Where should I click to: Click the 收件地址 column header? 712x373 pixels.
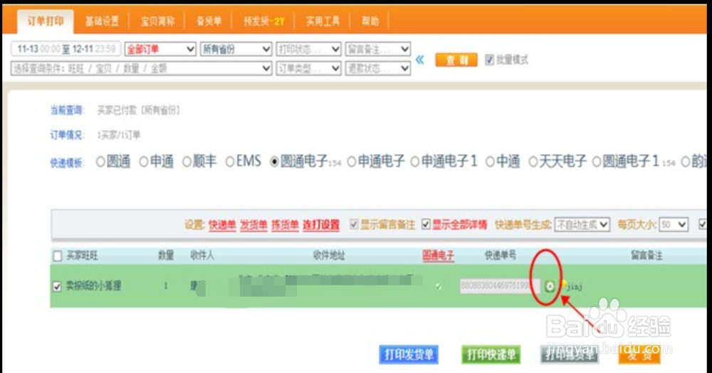tap(329, 256)
